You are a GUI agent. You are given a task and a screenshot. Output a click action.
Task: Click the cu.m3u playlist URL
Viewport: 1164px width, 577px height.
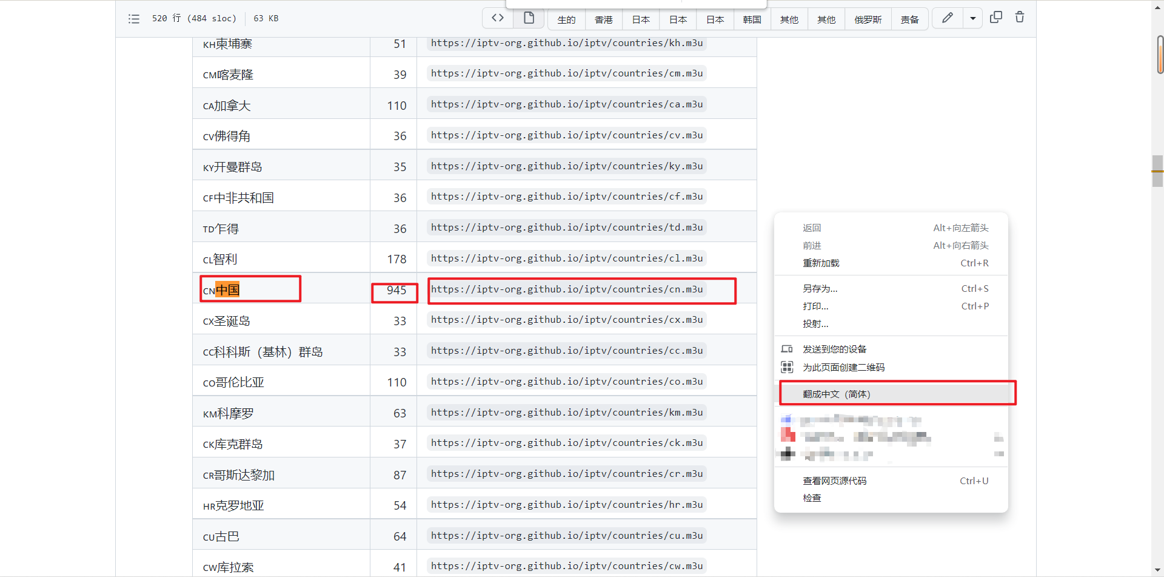pos(567,536)
